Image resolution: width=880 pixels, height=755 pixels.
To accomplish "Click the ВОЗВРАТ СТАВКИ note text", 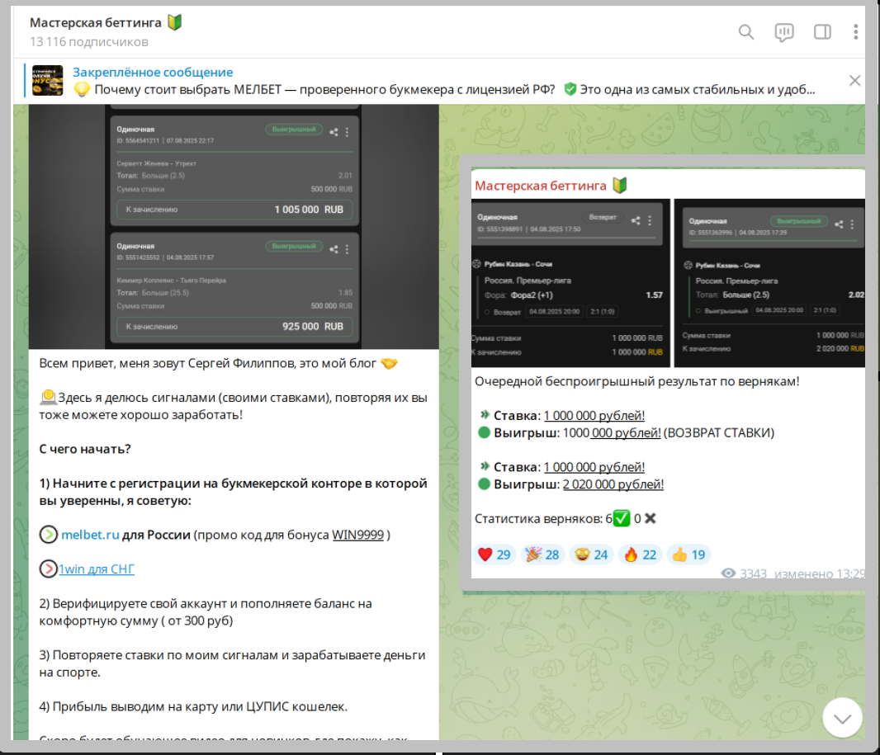I will [x=719, y=432].
